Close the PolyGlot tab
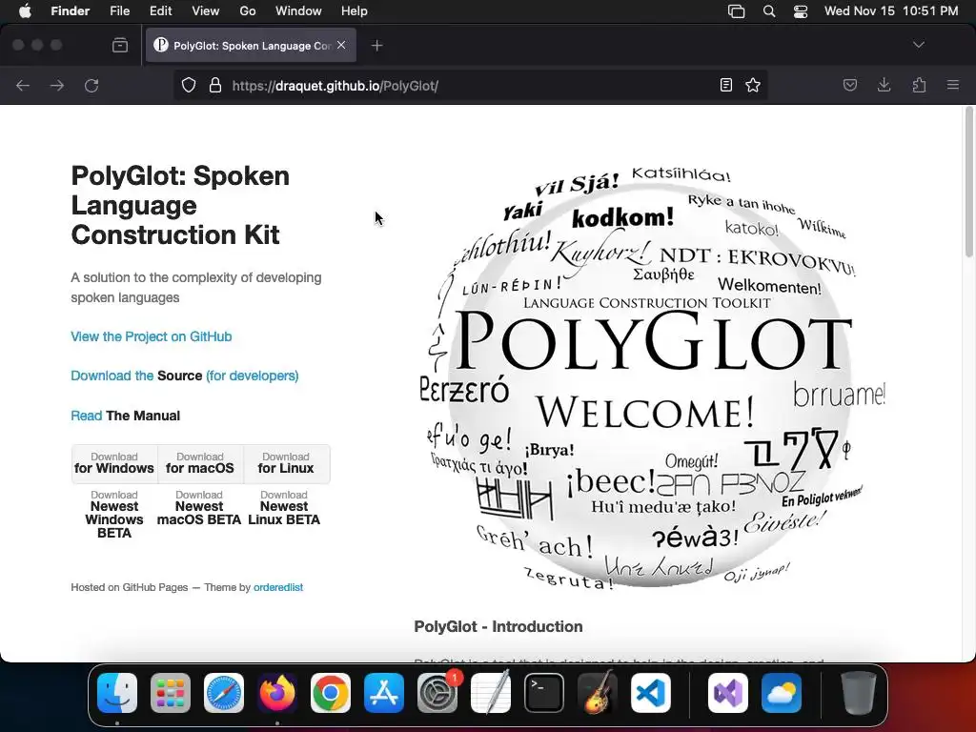The width and height of the screenshot is (976, 732). (x=341, y=45)
